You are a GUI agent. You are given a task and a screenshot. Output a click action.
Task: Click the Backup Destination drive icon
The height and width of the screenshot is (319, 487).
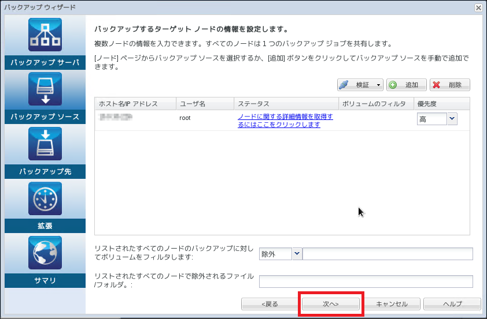(x=45, y=144)
